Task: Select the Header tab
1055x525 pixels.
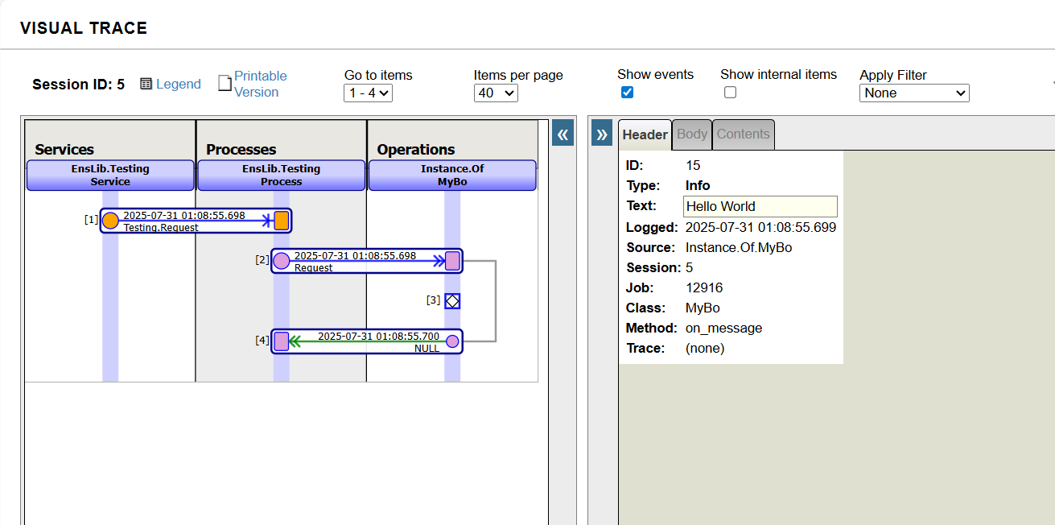Action: 645,135
